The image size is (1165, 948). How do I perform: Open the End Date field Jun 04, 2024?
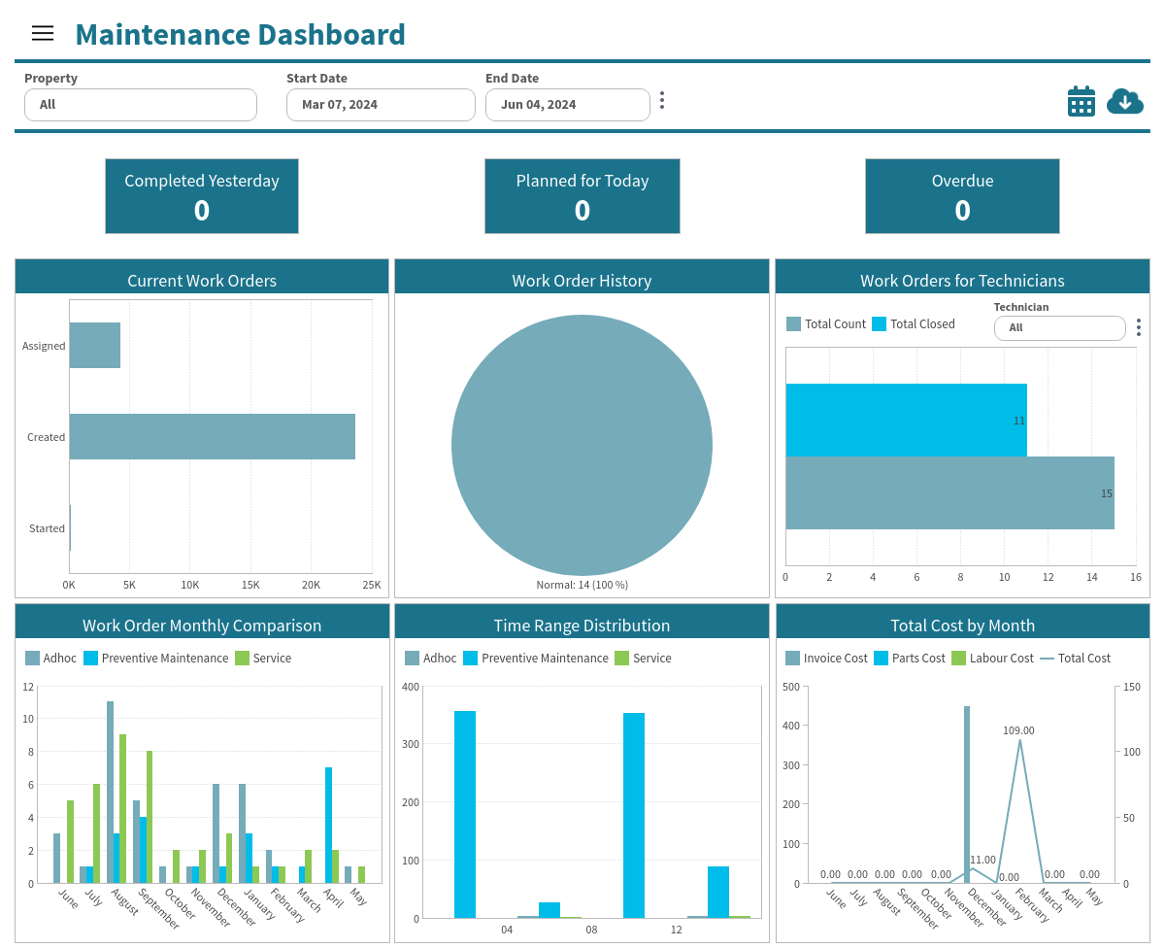(568, 105)
